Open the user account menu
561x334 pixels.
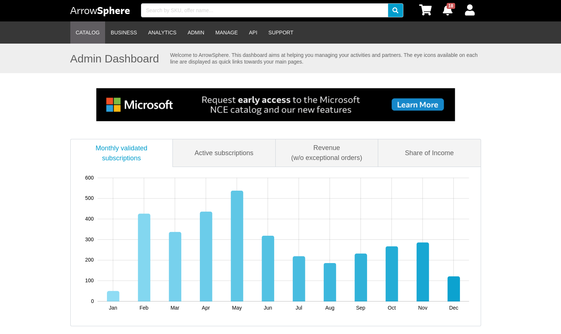(x=470, y=10)
